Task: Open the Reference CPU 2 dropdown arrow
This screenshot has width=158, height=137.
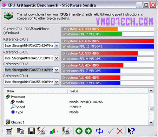Action: pyautogui.click(x=57, y=58)
